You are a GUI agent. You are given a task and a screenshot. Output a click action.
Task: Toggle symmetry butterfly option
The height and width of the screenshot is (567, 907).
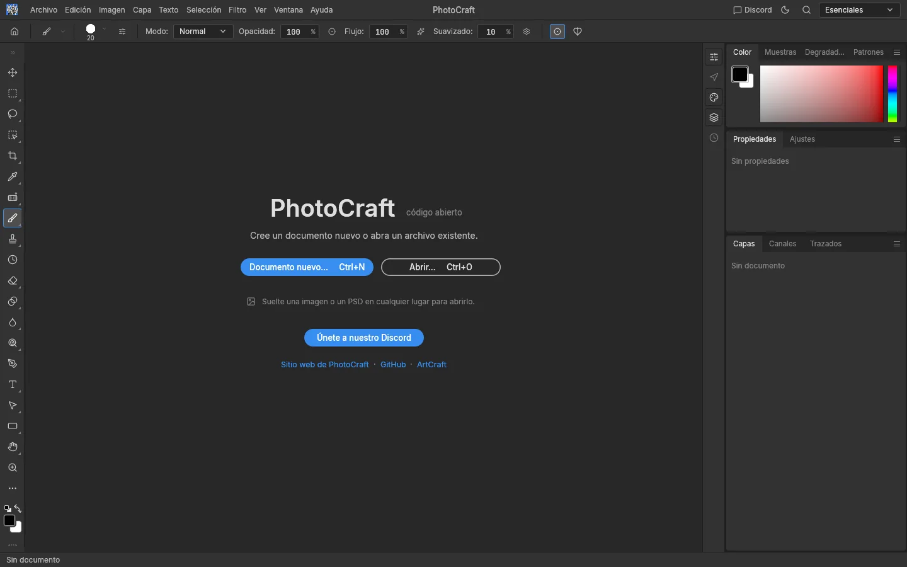pyautogui.click(x=578, y=31)
